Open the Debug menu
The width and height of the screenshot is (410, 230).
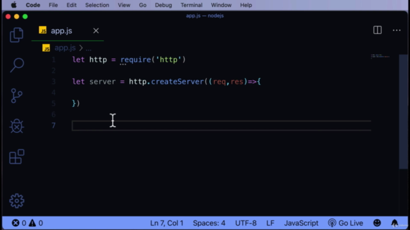[x=163, y=5]
